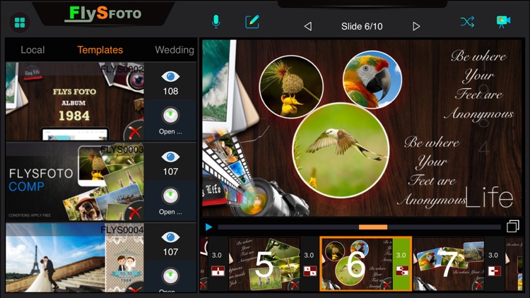Click the 107 view count for FLYS0003
Image resolution: width=530 pixels, height=298 pixels.
pyautogui.click(x=170, y=172)
